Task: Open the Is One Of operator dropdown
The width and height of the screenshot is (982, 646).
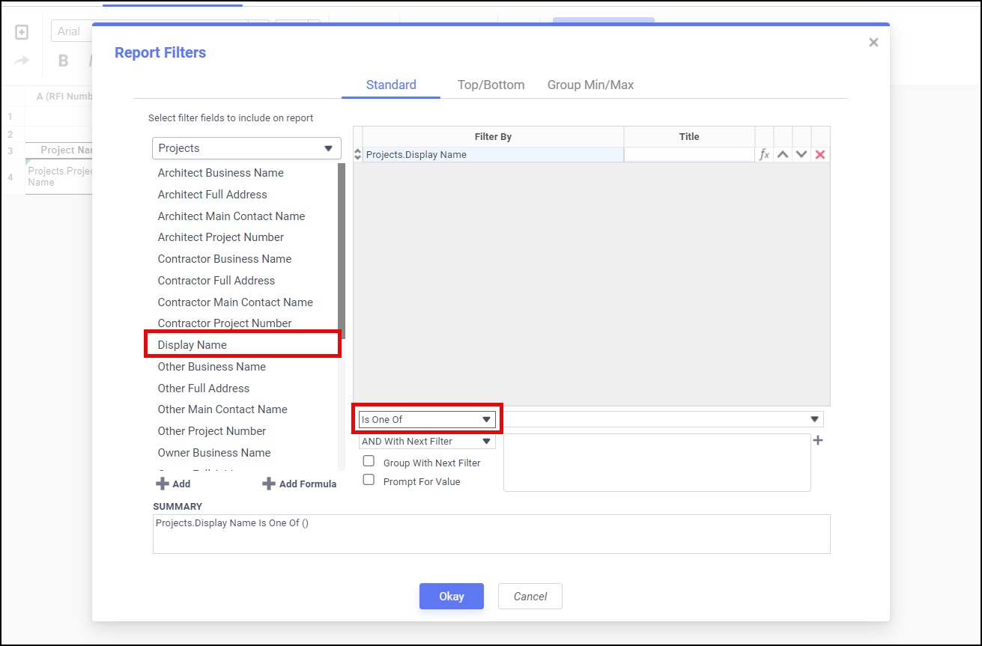Action: pos(427,419)
